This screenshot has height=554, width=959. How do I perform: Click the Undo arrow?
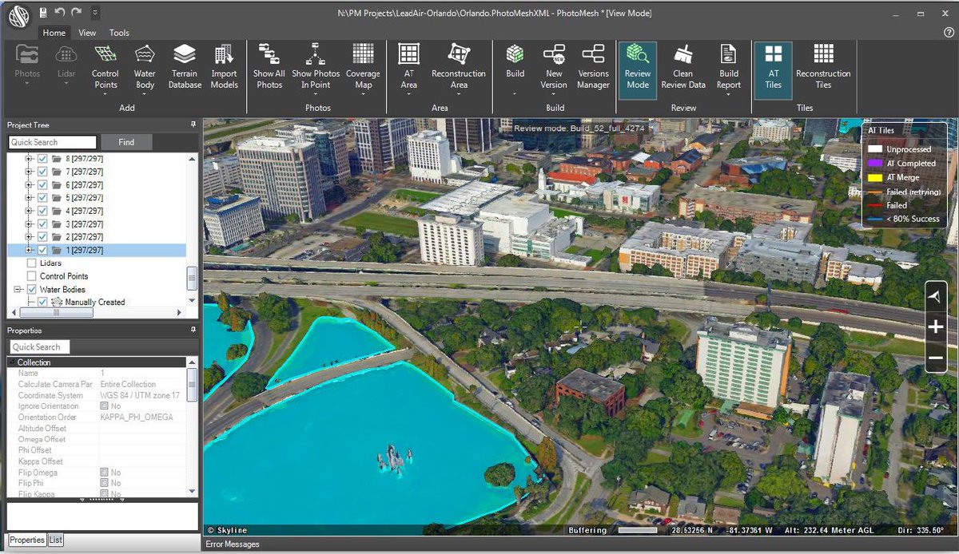point(60,12)
